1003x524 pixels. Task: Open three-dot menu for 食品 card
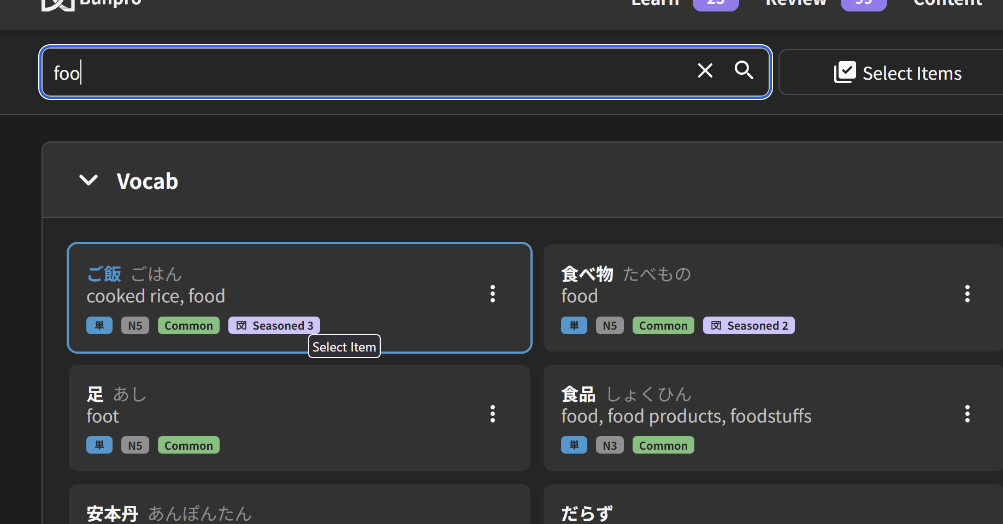[967, 414]
